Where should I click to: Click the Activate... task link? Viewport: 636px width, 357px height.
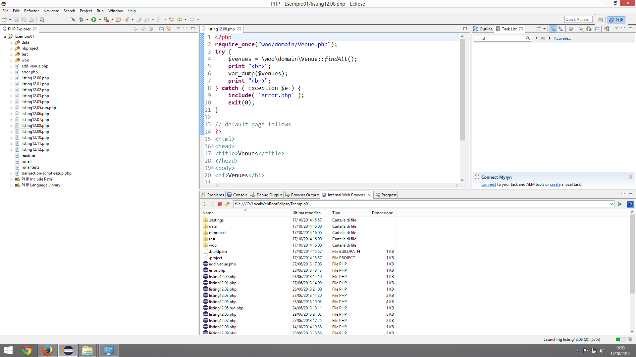tap(562, 38)
